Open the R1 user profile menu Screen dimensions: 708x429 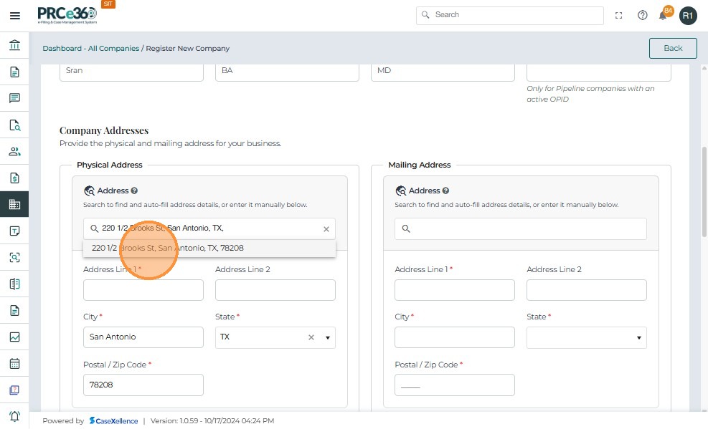(688, 15)
